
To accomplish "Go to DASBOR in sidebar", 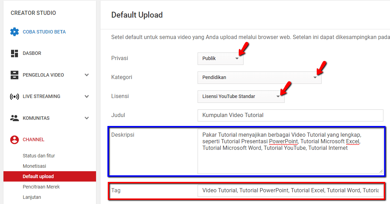I will click(x=32, y=53).
